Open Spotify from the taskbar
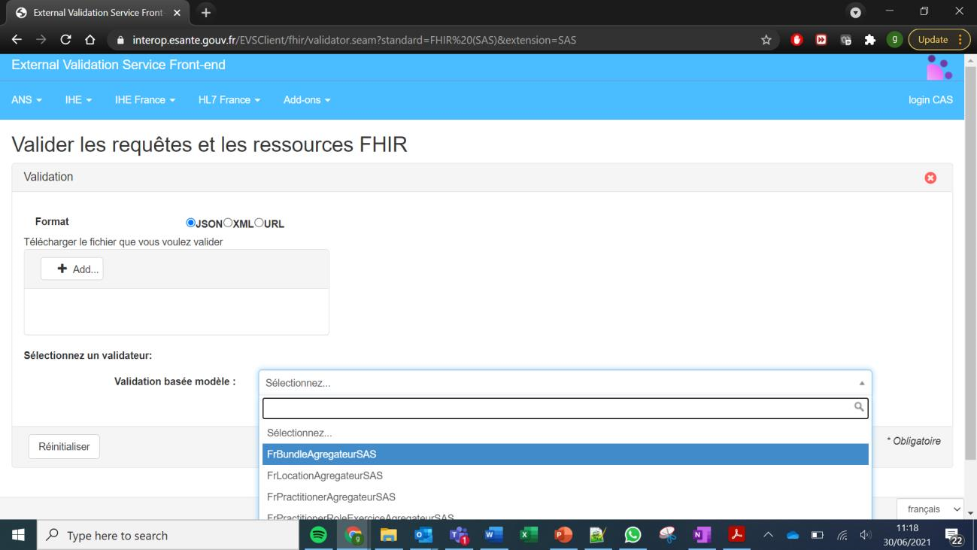Screen dimensions: 977x550 319,535
